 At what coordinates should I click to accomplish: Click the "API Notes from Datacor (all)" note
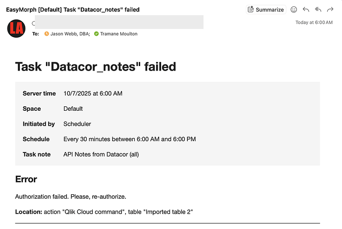[101, 154]
